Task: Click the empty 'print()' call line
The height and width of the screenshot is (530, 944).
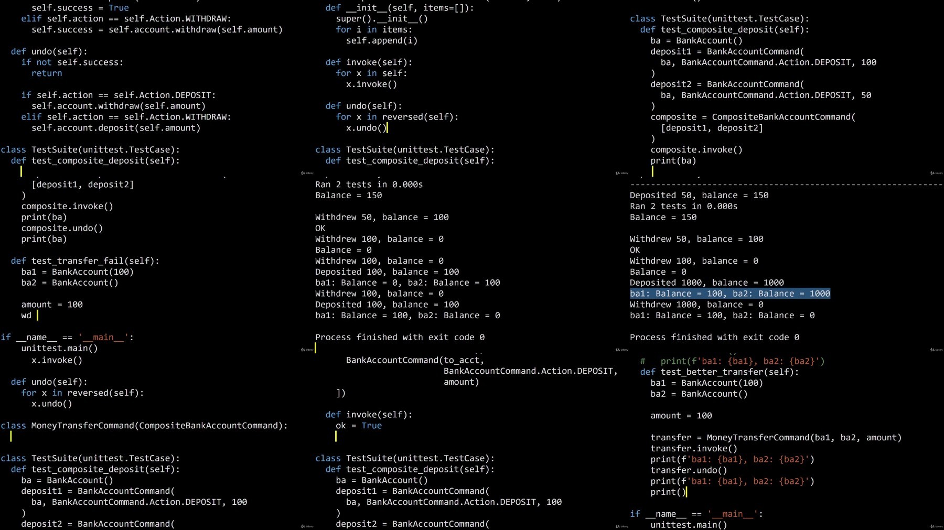Action: tap(668, 492)
